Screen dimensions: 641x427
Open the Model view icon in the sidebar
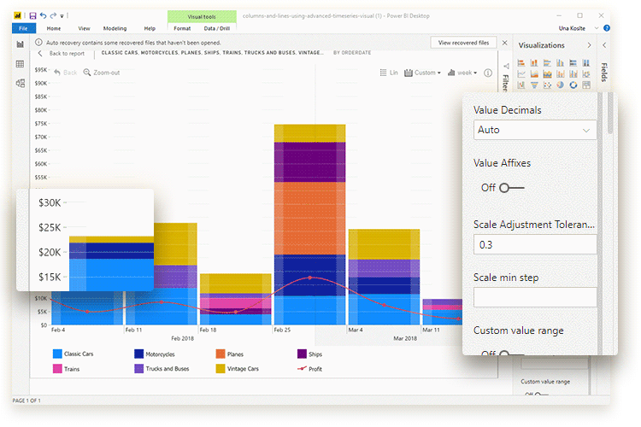pyautogui.click(x=20, y=84)
